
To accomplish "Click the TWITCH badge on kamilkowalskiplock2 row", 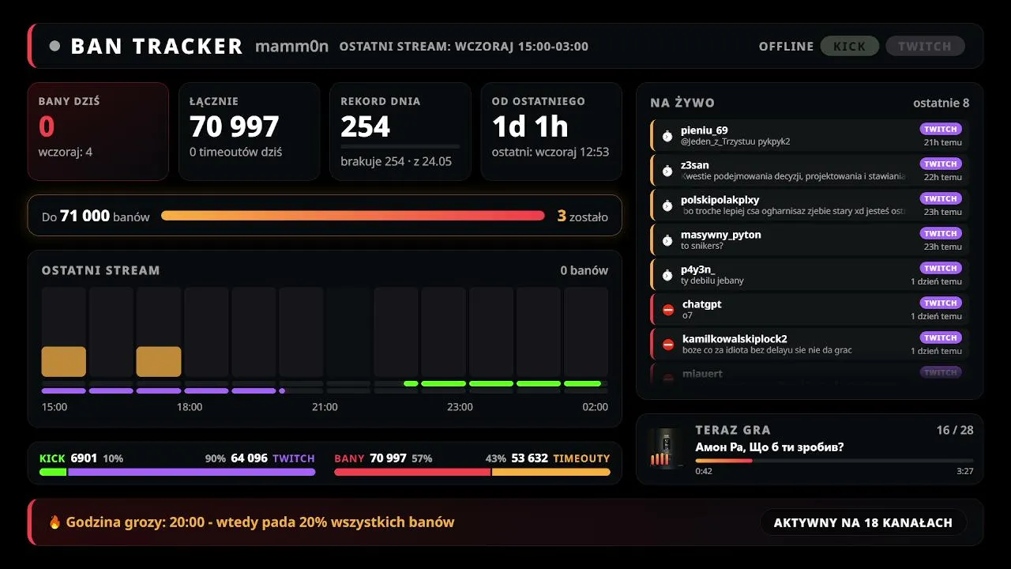I will click(941, 337).
